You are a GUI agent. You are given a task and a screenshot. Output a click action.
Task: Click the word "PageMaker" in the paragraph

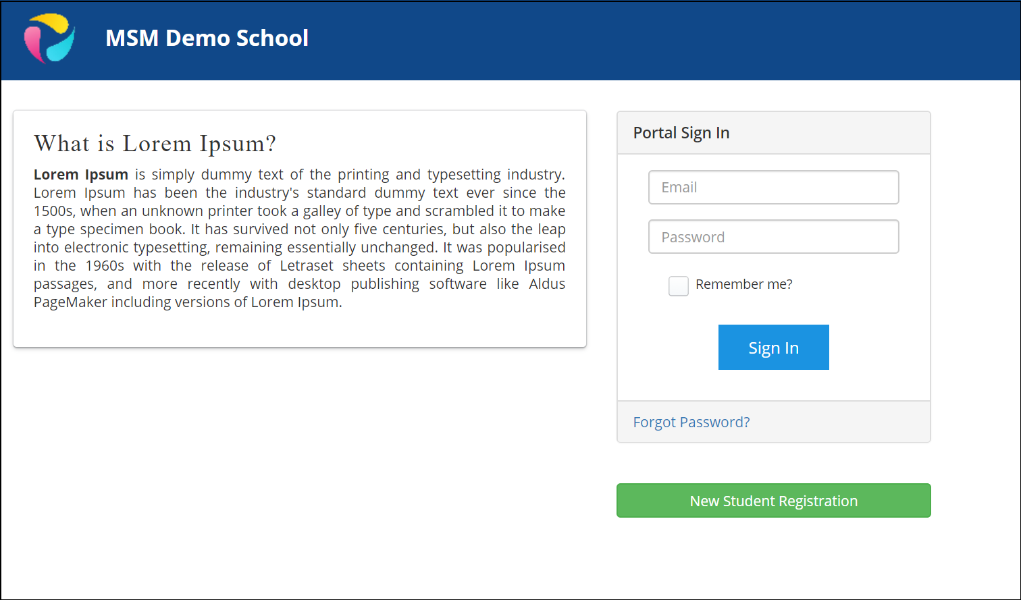pyautogui.click(x=70, y=302)
